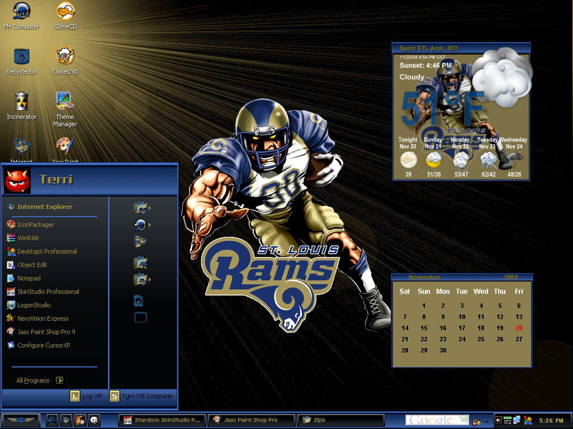Expand the Rams helmet submenu in right column
Screen dimensions: 573x429
[x=142, y=225]
